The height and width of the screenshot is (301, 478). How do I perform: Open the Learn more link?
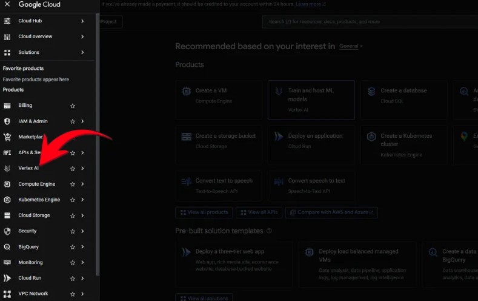tap(310, 4)
